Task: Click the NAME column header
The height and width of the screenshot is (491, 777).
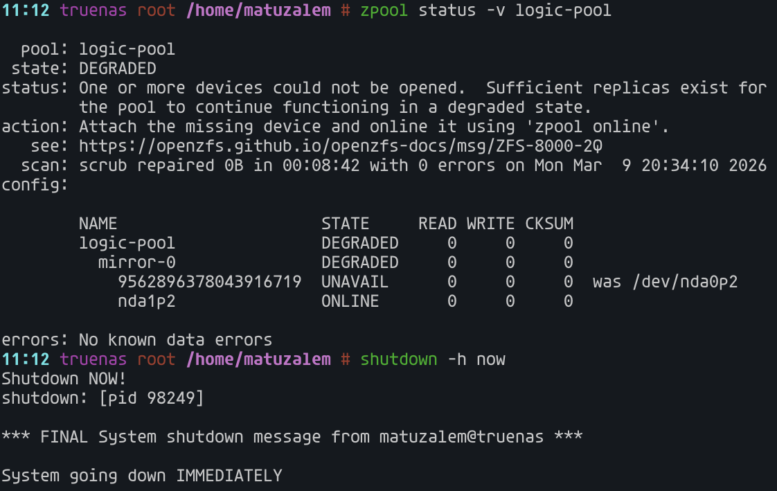Action: coord(98,224)
